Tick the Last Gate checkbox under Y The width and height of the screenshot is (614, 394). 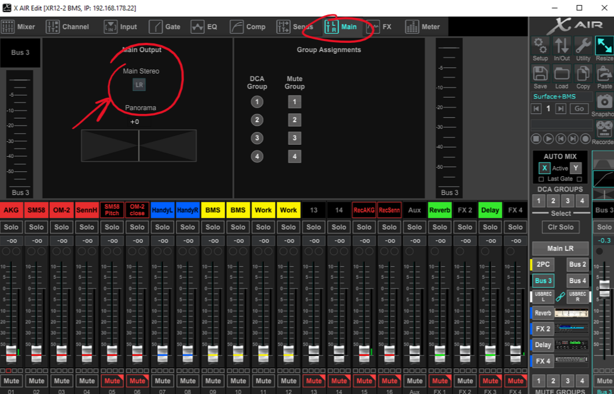[579, 179]
